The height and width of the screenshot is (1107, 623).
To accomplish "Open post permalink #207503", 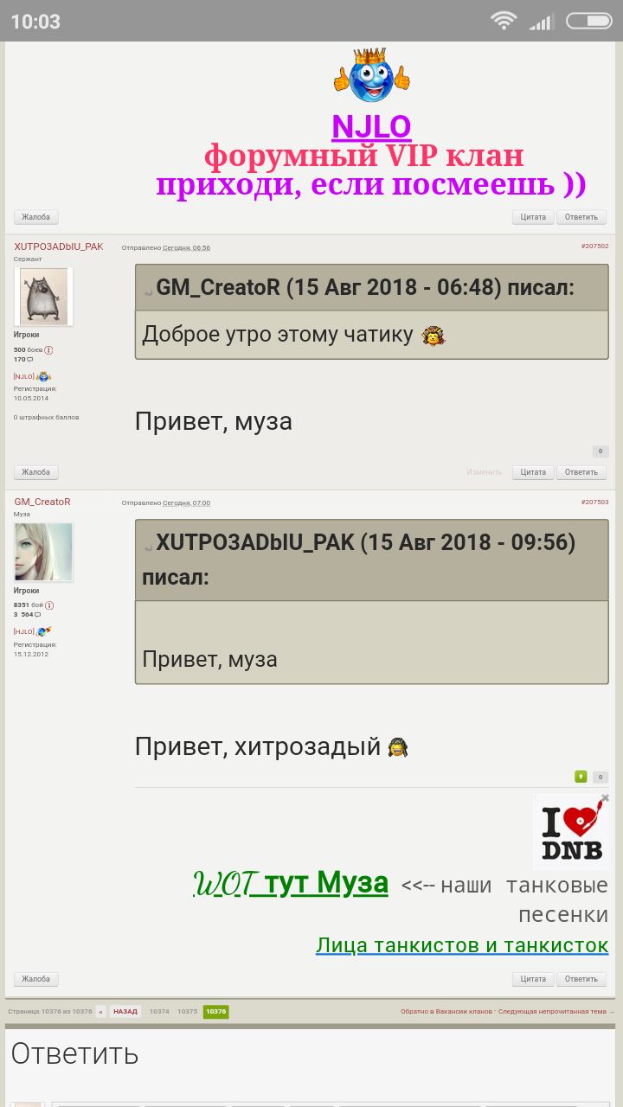I will click(x=594, y=502).
